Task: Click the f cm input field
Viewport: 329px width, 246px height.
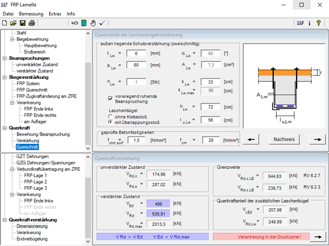Action: point(211,140)
